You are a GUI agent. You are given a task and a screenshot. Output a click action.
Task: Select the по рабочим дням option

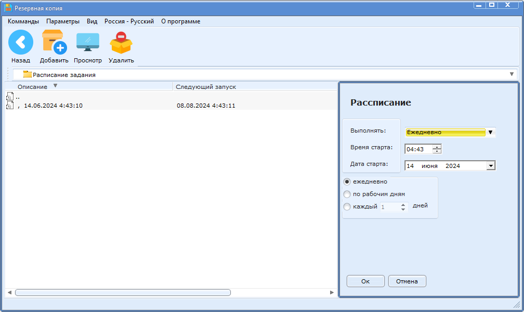point(347,194)
